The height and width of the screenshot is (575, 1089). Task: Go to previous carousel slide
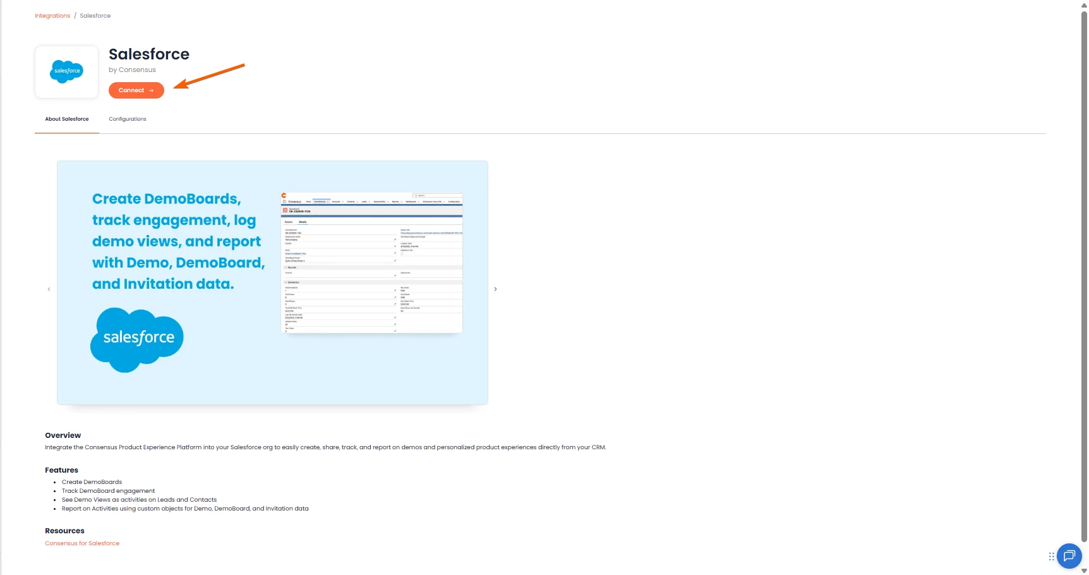(49, 289)
